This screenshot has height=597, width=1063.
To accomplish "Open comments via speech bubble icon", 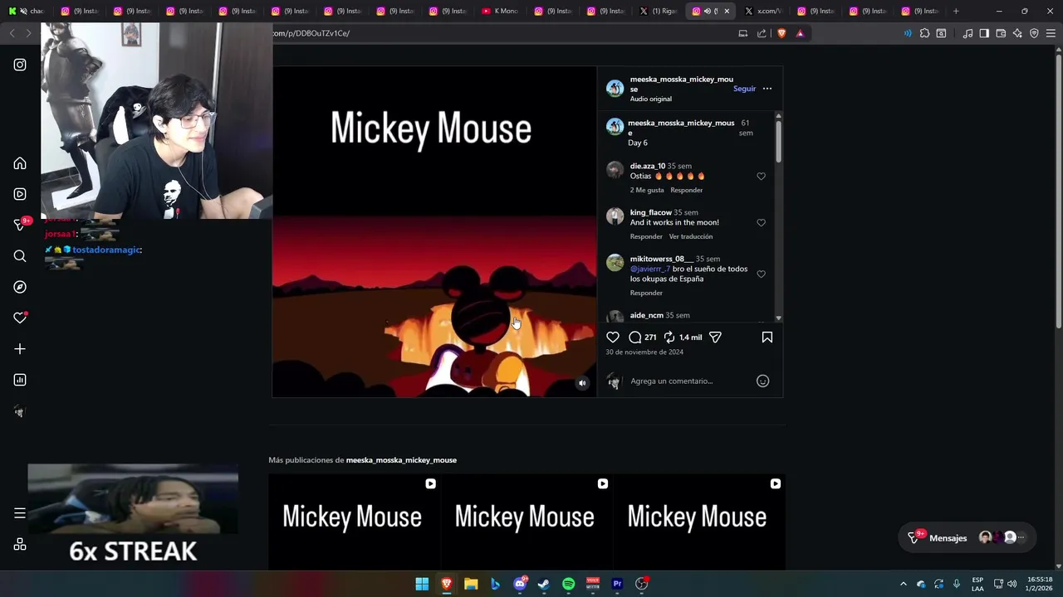I will coord(635,337).
